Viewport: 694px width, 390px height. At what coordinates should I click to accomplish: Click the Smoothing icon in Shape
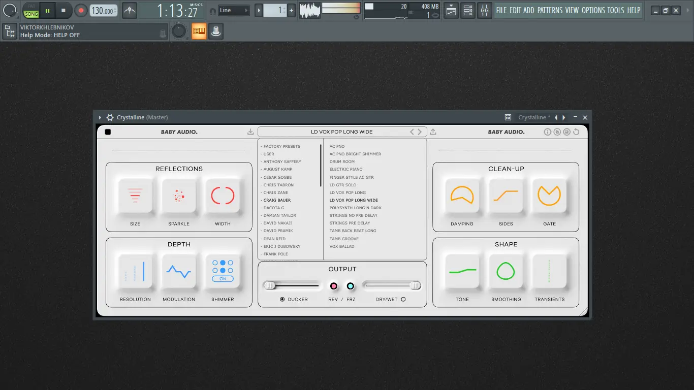click(x=506, y=271)
